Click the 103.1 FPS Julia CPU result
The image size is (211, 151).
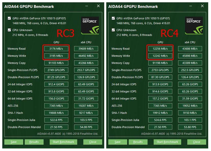point(190,120)
